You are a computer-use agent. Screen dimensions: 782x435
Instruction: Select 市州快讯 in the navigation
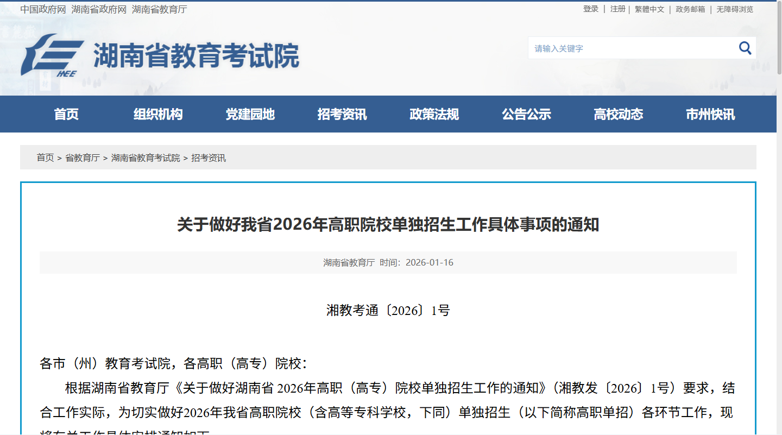(710, 114)
